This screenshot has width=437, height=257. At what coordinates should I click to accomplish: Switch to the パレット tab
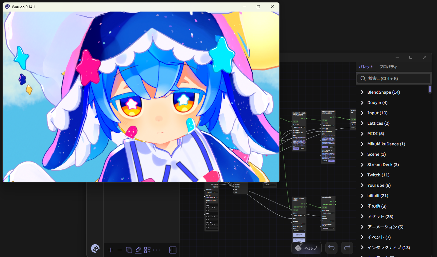[x=366, y=67]
